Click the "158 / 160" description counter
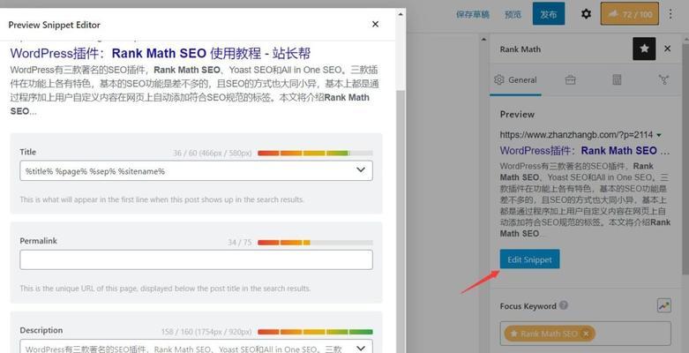The height and width of the screenshot is (353, 689). 206,332
